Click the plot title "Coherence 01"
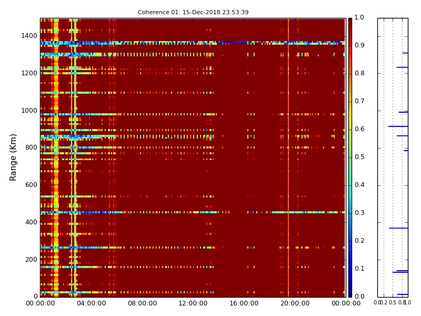The height and width of the screenshot is (316, 421). [x=193, y=12]
